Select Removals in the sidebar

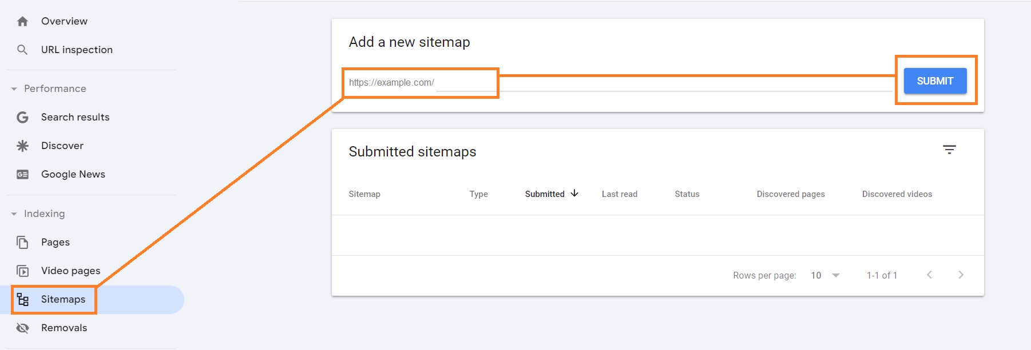pos(64,328)
